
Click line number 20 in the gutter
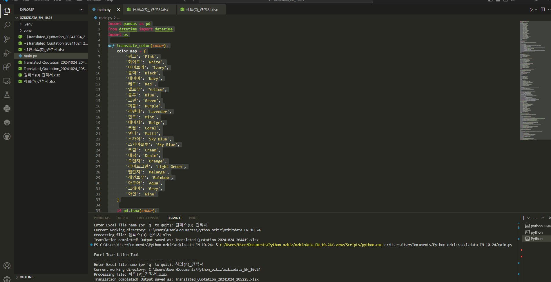pos(98,128)
